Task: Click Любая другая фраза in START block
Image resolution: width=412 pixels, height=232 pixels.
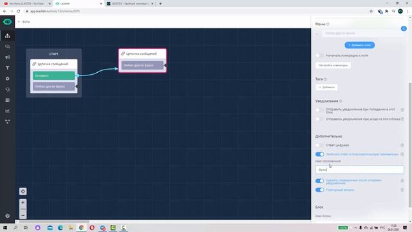Action: pos(53,86)
